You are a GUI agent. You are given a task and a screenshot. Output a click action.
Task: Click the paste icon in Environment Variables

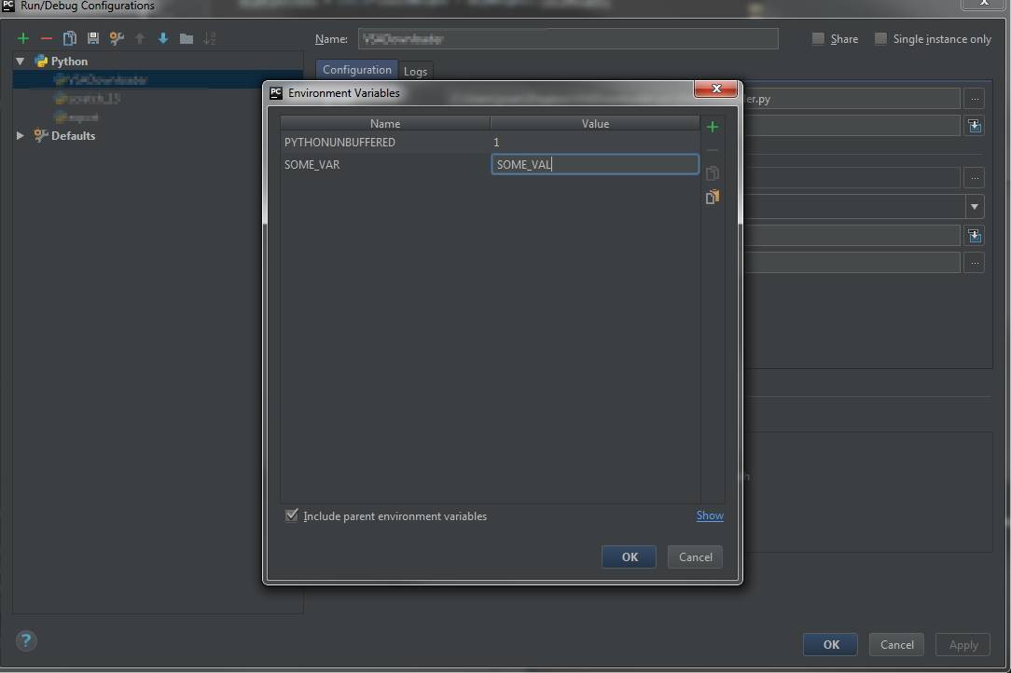(713, 197)
